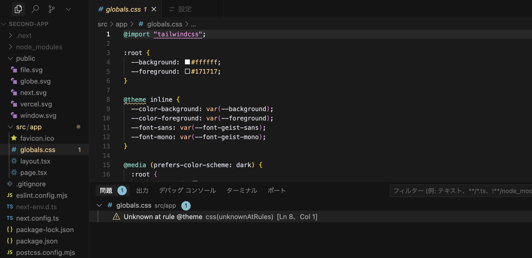Follow the "tailwindcss" import link
This screenshot has width=532, height=258.
[x=178, y=34]
